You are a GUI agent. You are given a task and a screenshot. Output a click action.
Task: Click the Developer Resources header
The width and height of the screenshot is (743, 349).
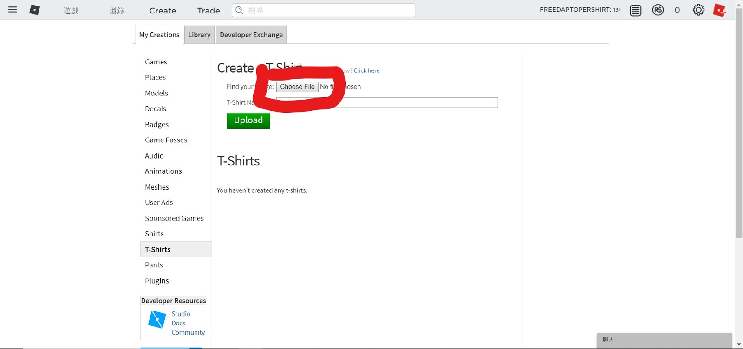tap(174, 301)
